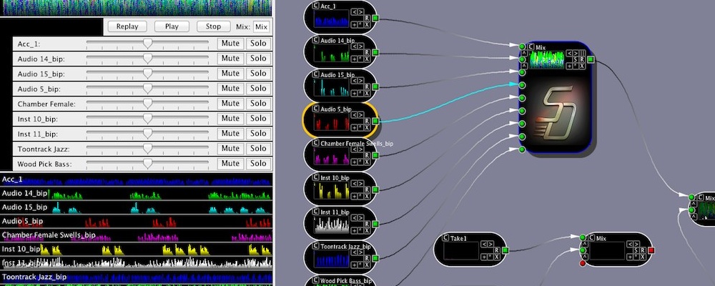
Task: Click the spectrum thumbnail in large Mix node
Action: click(x=547, y=60)
